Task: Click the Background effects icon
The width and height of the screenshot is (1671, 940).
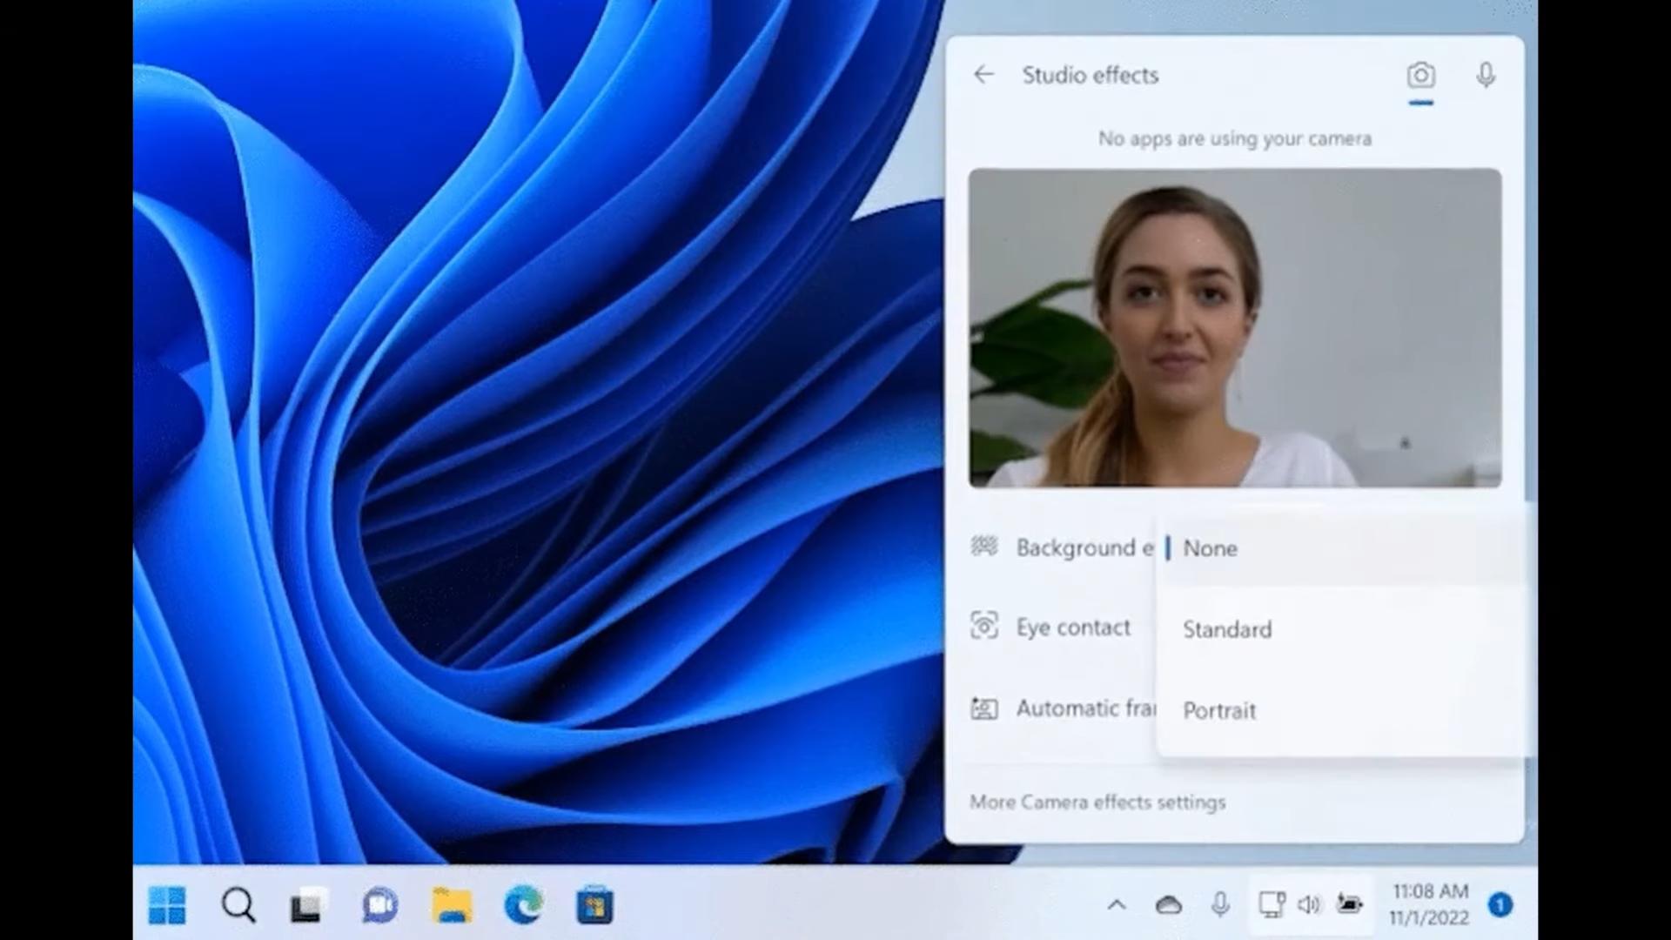Action: tap(984, 547)
